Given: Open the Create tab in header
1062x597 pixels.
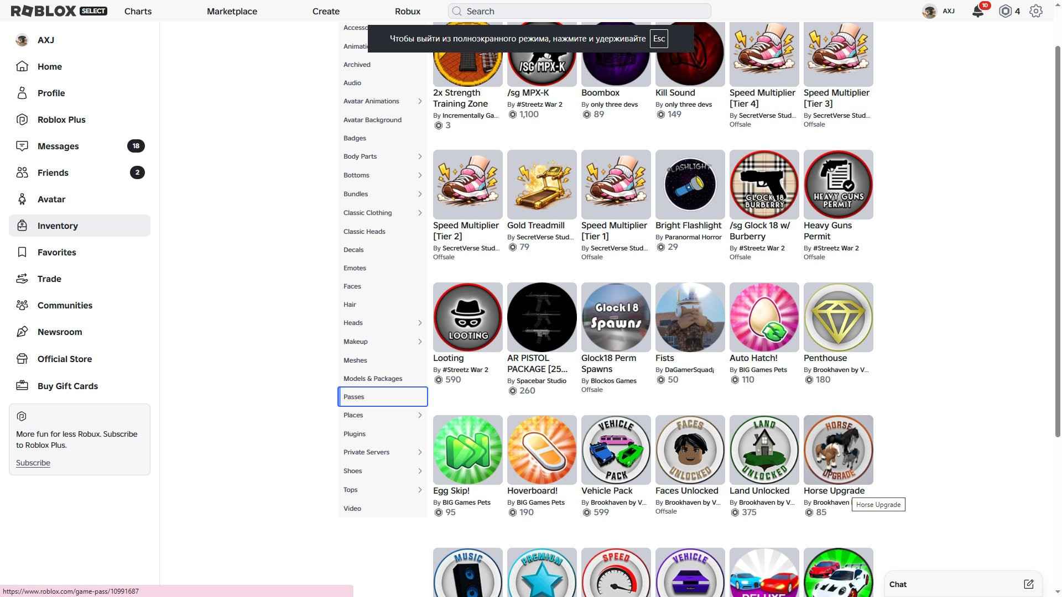Looking at the screenshot, I should tap(326, 11).
